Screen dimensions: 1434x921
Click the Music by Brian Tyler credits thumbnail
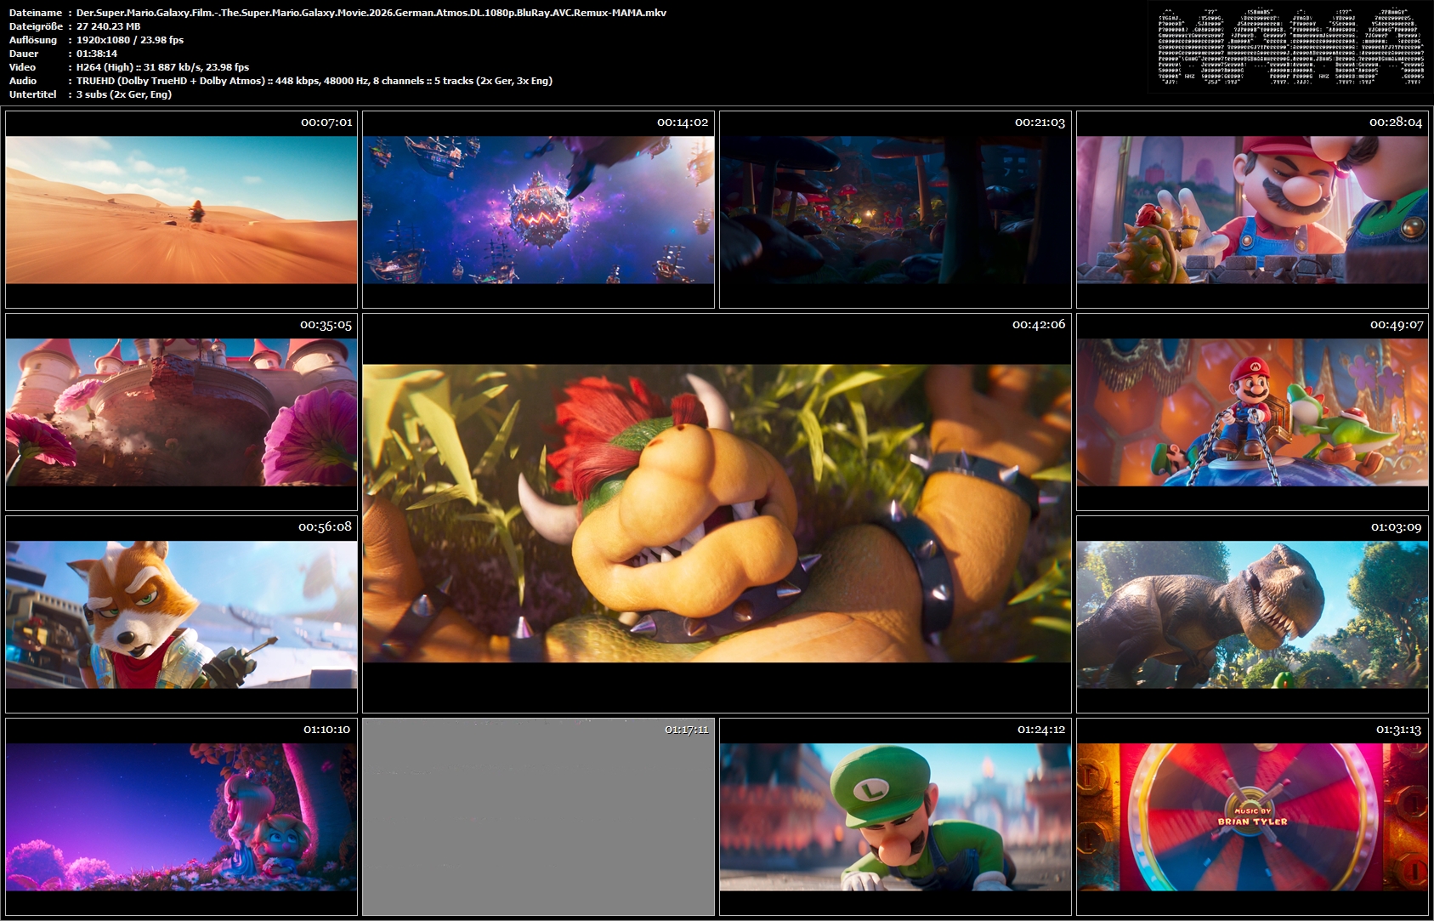pyautogui.click(x=1252, y=816)
